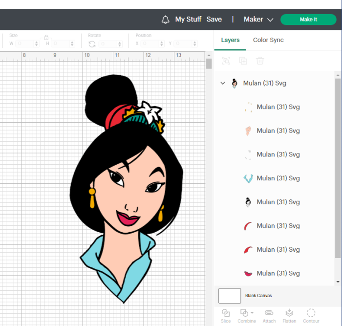The width and height of the screenshot is (342, 326).
Task: Open the Combine dropdown arrow
Action: (252, 313)
